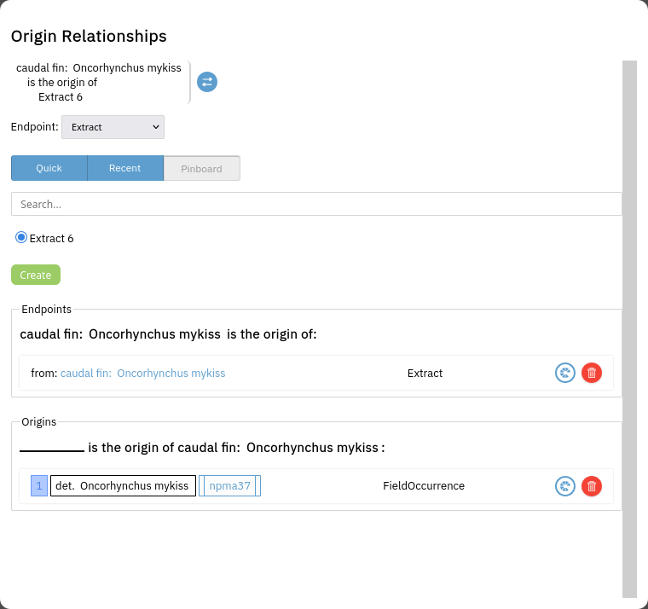The width and height of the screenshot is (648, 609).
Task: Click the det. Oncorhynchus mykiss label
Action: click(122, 486)
